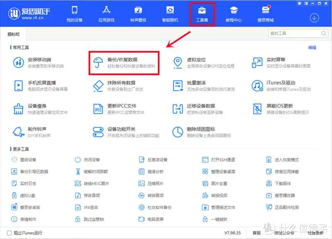Open 图片去重 tool
The image size is (332, 239).
coord(215,183)
